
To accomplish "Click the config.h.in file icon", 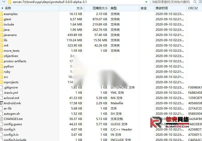I will point(1,135).
